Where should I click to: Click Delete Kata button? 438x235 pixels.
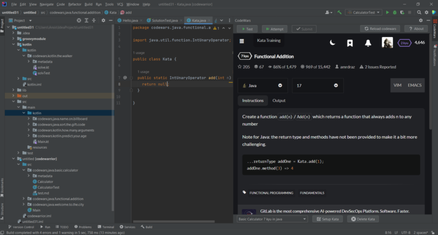363,219
